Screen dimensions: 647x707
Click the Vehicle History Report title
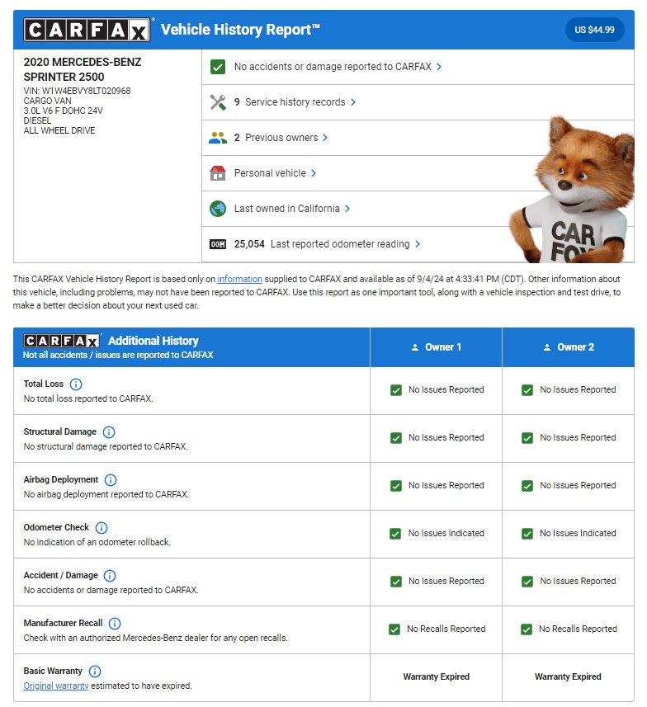[x=240, y=30]
